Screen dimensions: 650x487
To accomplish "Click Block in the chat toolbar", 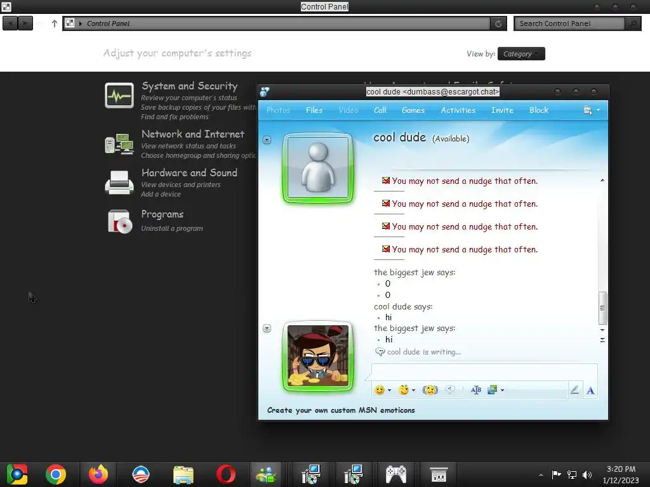I will point(538,110).
